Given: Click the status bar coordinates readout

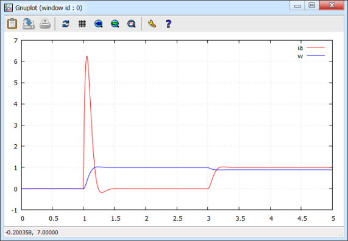Looking at the screenshot, I should tap(32, 232).
